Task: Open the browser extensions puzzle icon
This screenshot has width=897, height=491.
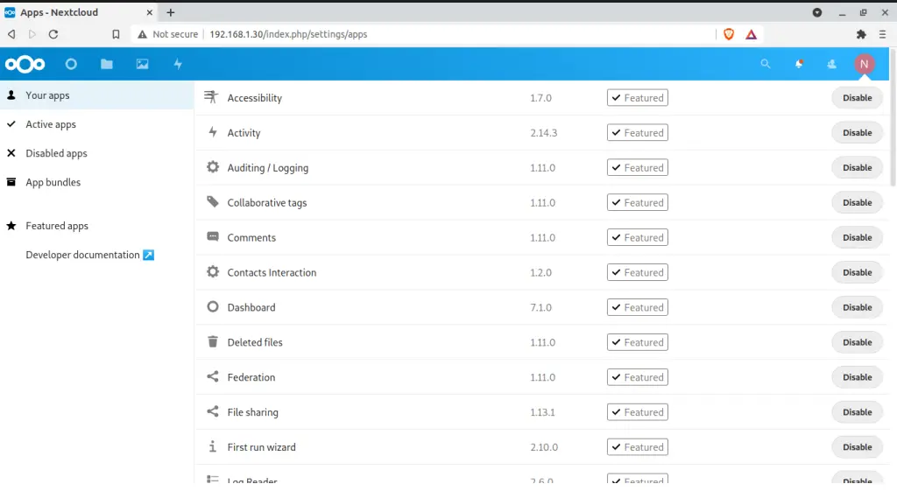Action: click(x=861, y=34)
